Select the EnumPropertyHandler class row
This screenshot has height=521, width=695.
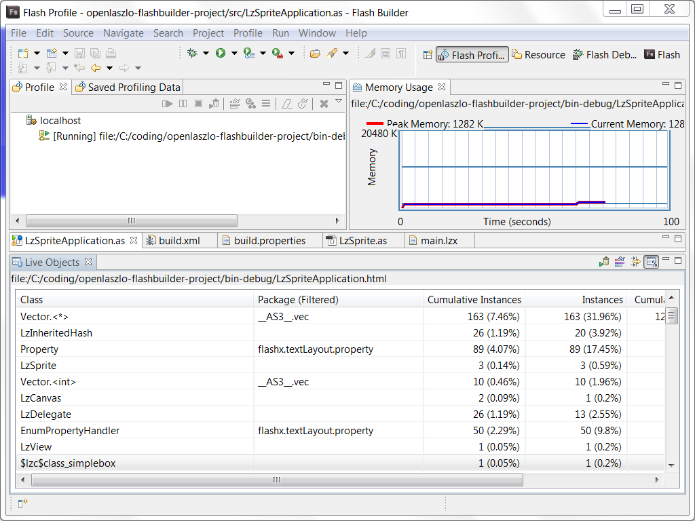340,431
